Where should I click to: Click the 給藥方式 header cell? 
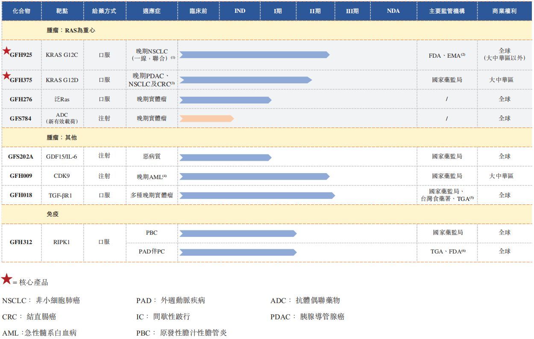pos(104,11)
